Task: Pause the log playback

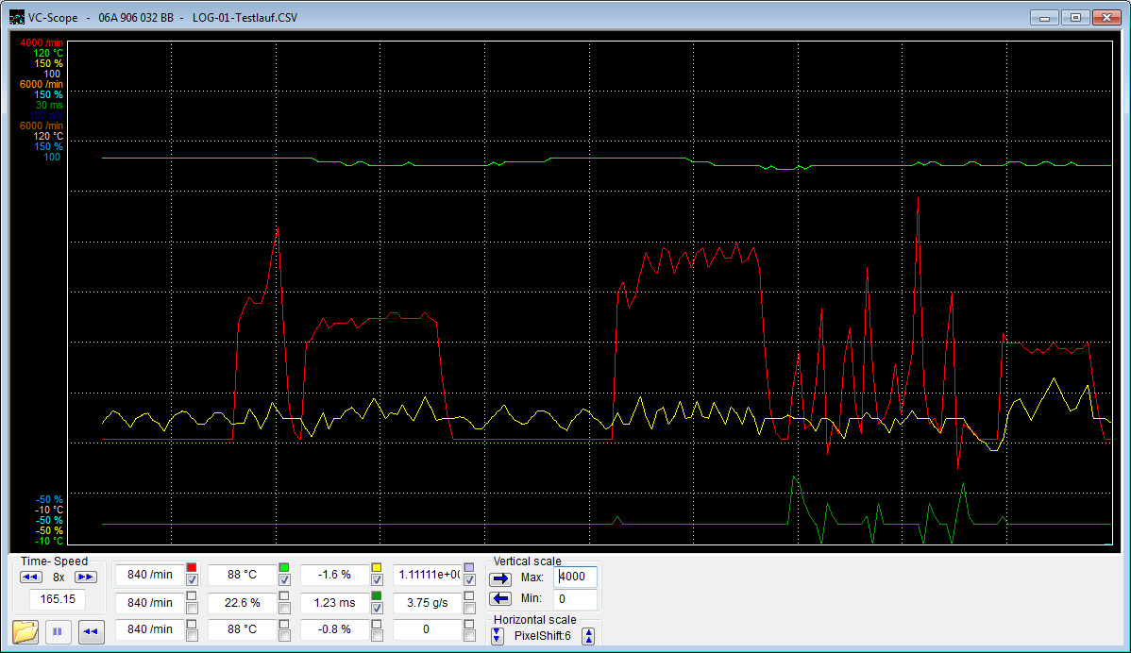Action: point(57,631)
